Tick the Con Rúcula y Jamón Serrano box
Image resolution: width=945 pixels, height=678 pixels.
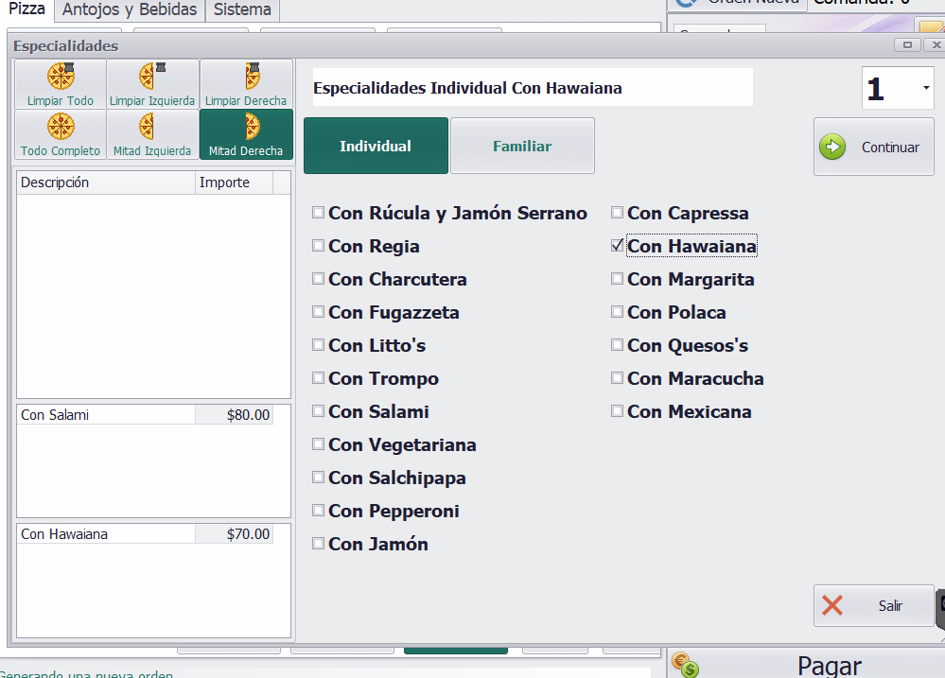(319, 213)
